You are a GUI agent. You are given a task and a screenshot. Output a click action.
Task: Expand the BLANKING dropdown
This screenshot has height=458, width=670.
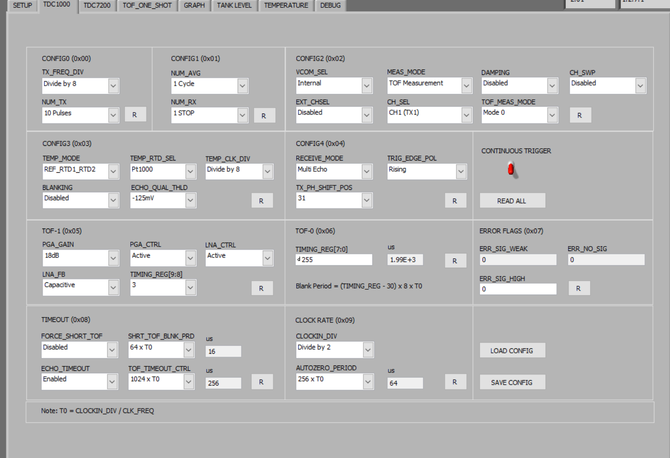click(x=81, y=200)
